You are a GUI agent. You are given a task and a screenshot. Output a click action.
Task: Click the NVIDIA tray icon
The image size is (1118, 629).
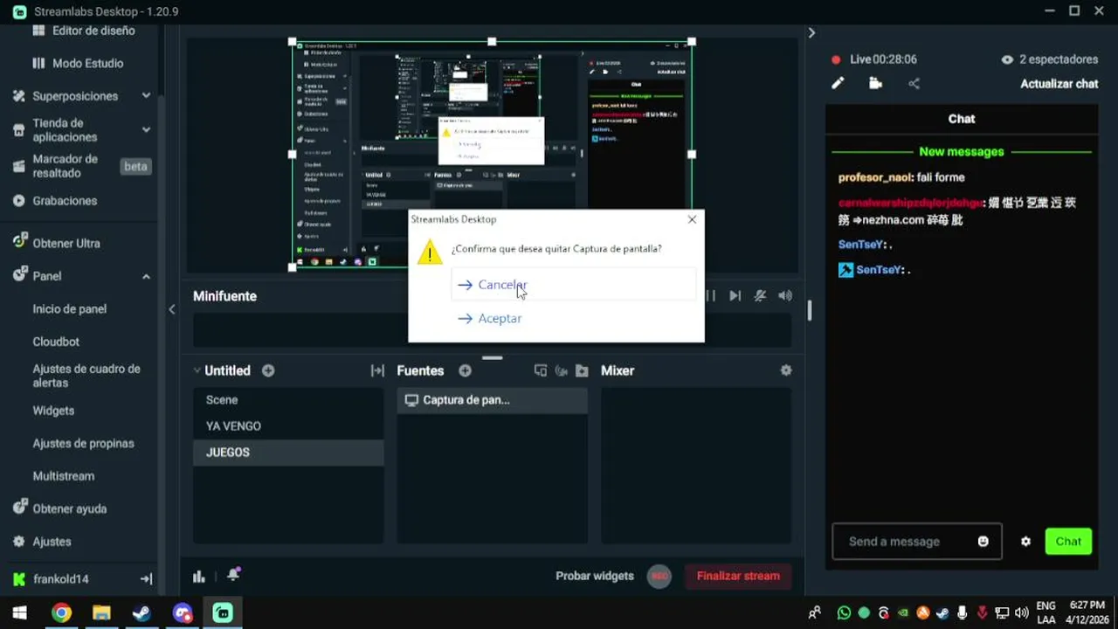pyautogui.click(x=903, y=613)
